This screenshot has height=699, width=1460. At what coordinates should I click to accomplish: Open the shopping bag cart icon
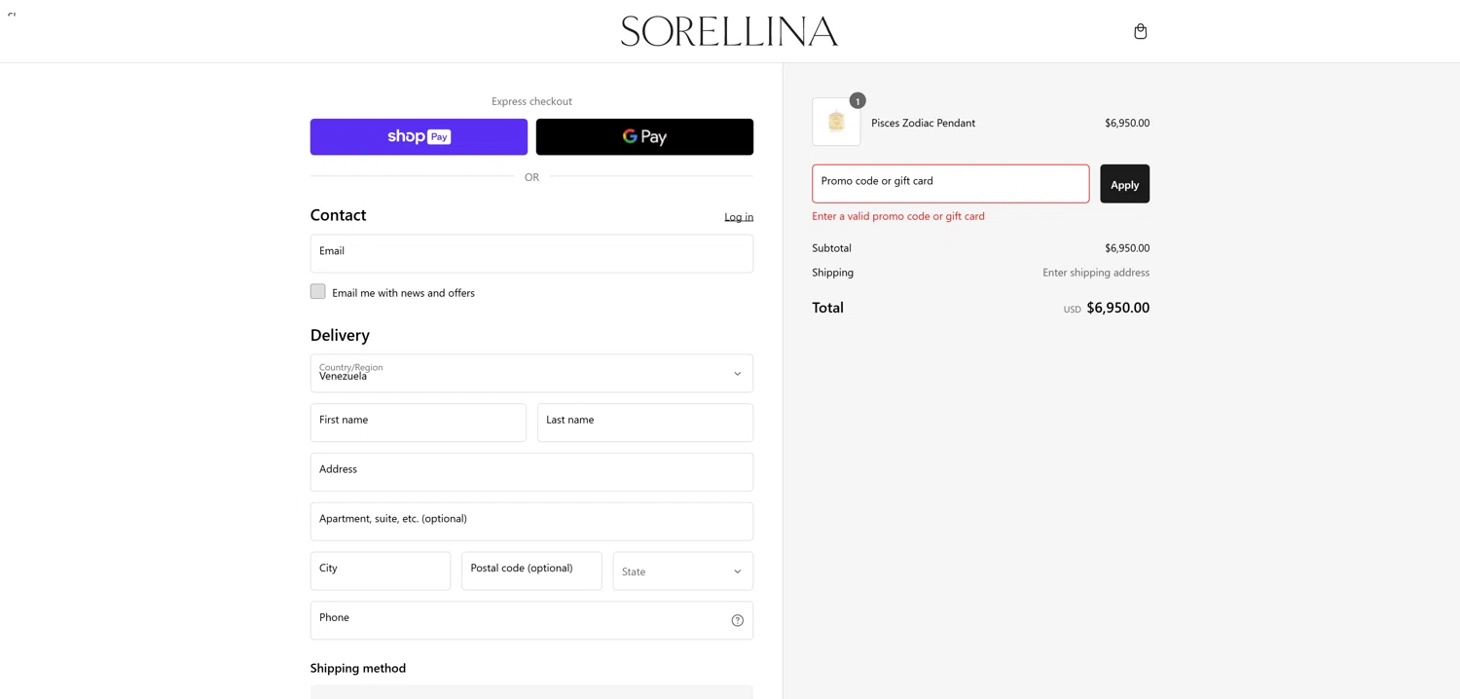pos(1140,32)
